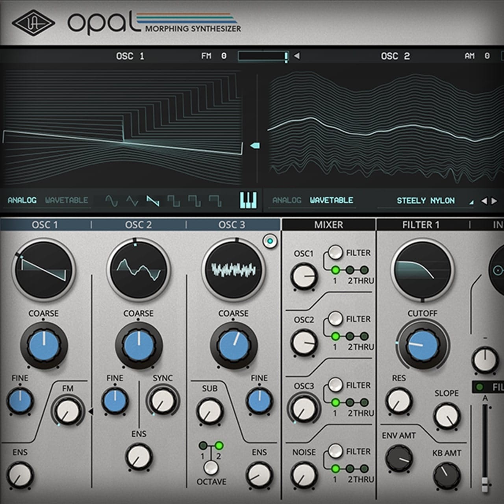
Task: Go to previous wavetable with left arrow
Action: point(484,201)
